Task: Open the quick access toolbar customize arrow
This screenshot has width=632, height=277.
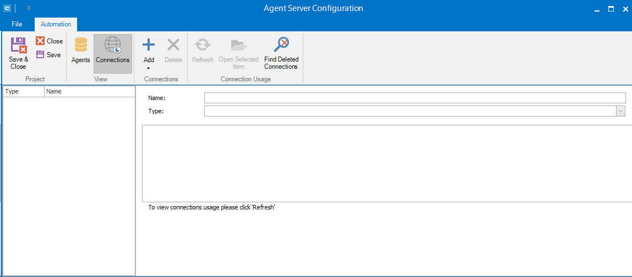Action: pos(29,8)
